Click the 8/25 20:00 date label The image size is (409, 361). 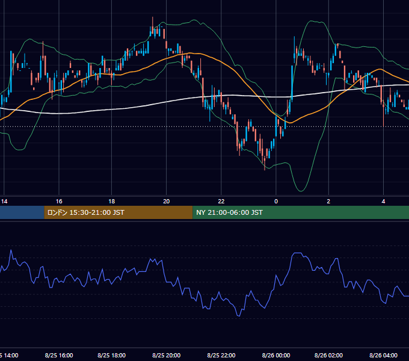167,355
